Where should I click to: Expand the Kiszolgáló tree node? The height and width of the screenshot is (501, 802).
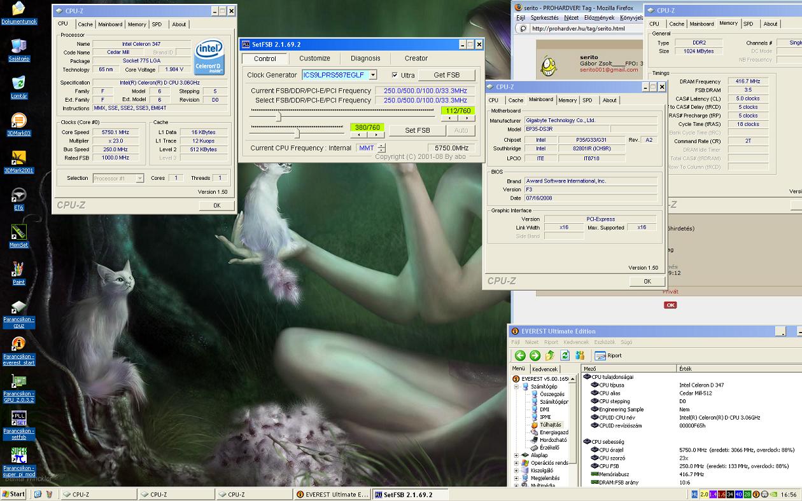click(x=516, y=470)
